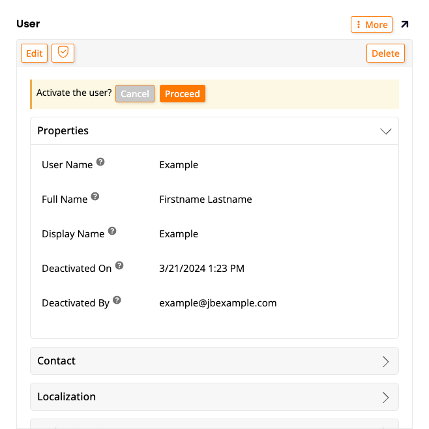Screen dimensions: 429x429
Task: Click the shield icon button beside Edit
Action: 63,53
